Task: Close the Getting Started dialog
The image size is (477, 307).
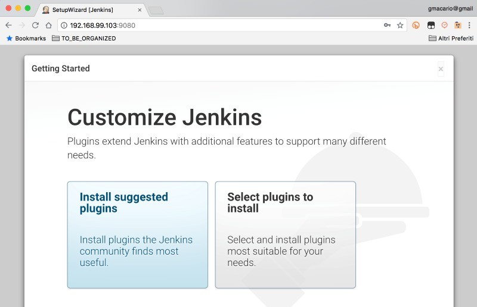Action: tap(441, 69)
